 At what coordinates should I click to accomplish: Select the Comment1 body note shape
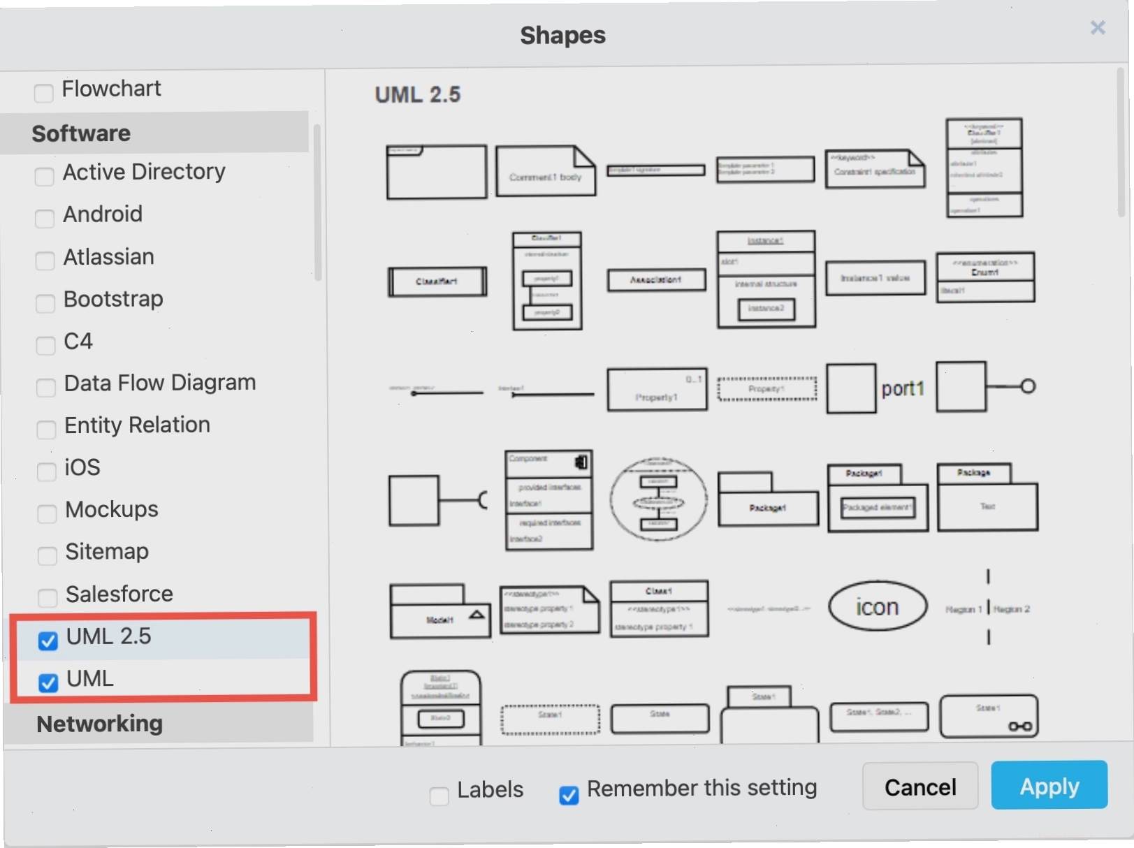pos(546,170)
